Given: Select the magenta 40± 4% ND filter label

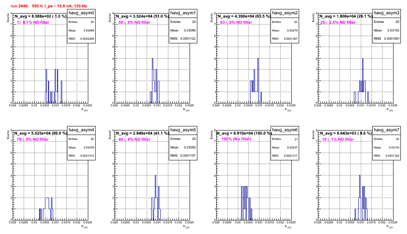Looking at the screenshot, I should pos(134,139).
